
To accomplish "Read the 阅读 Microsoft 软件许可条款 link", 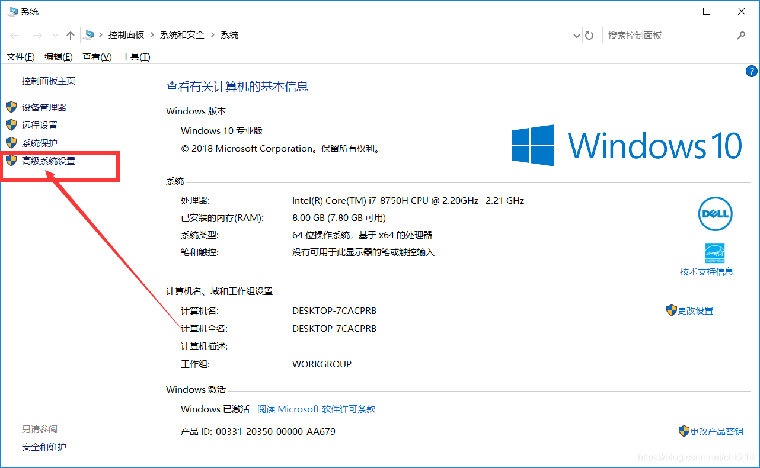I will click(317, 409).
